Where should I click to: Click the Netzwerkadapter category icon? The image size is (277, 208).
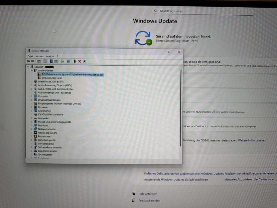point(36,129)
